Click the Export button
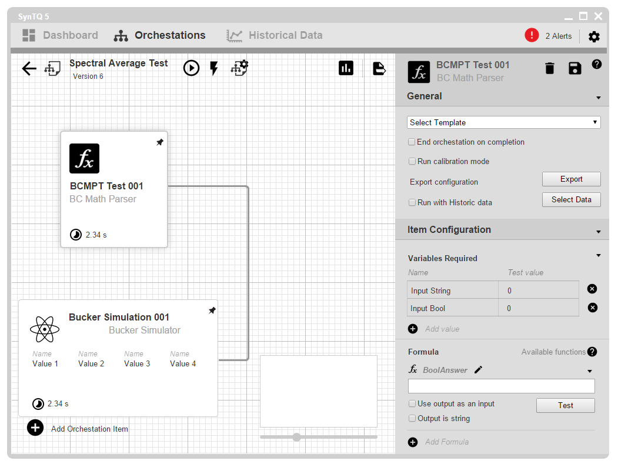 [572, 179]
